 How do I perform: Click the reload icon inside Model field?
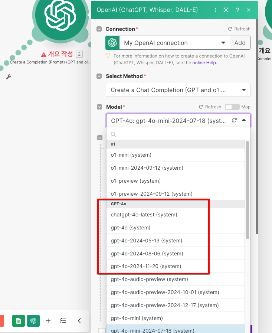[234, 120]
